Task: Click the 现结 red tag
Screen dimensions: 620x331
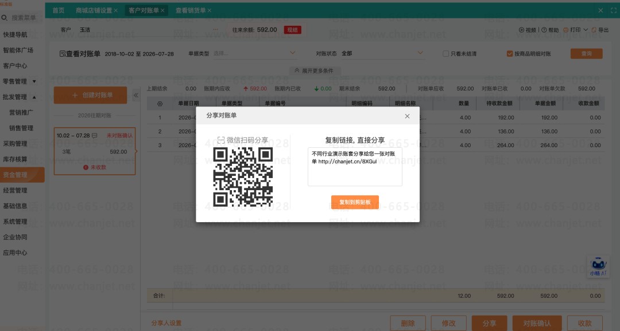Action: pyautogui.click(x=293, y=30)
